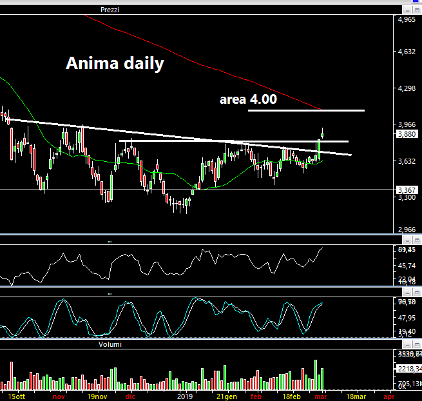This screenshot has height=401, width=422.
Task: Select the Volumi panel title
Action: click(x=110, y=344)
